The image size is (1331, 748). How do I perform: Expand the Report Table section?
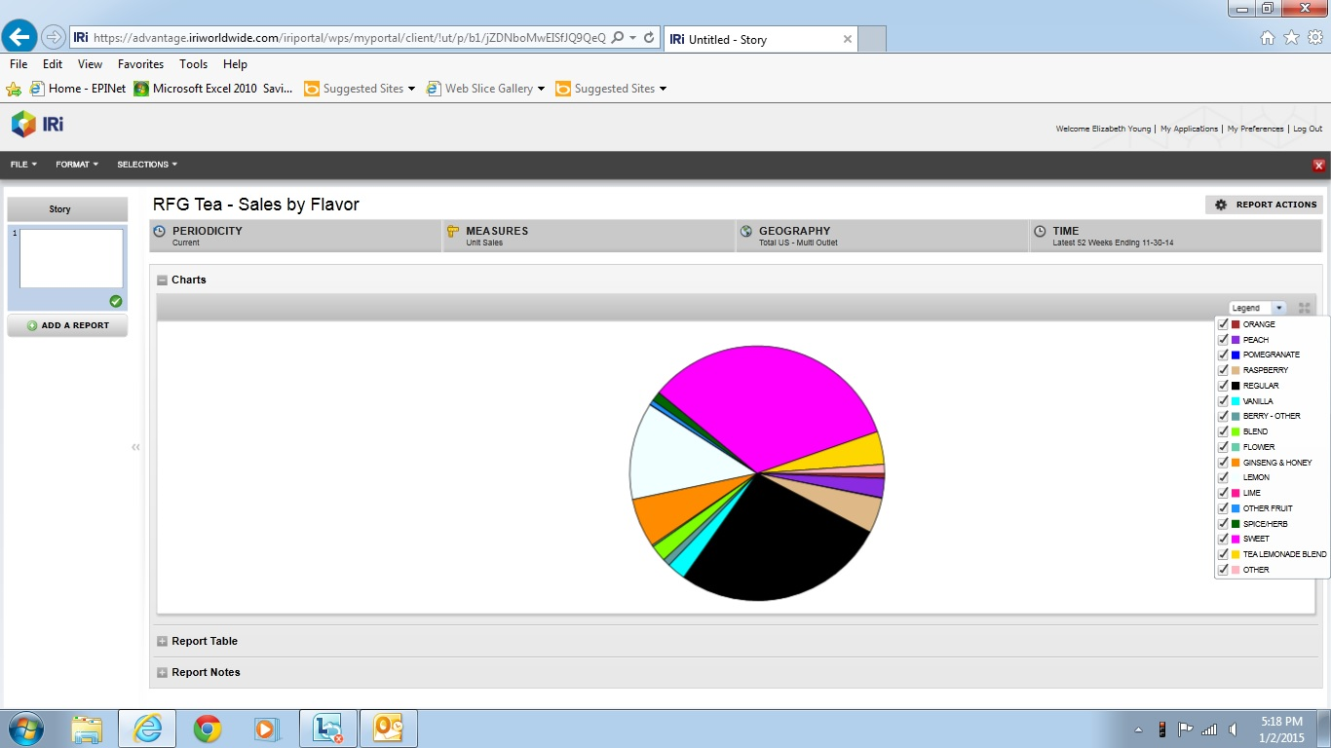(162, 642)
